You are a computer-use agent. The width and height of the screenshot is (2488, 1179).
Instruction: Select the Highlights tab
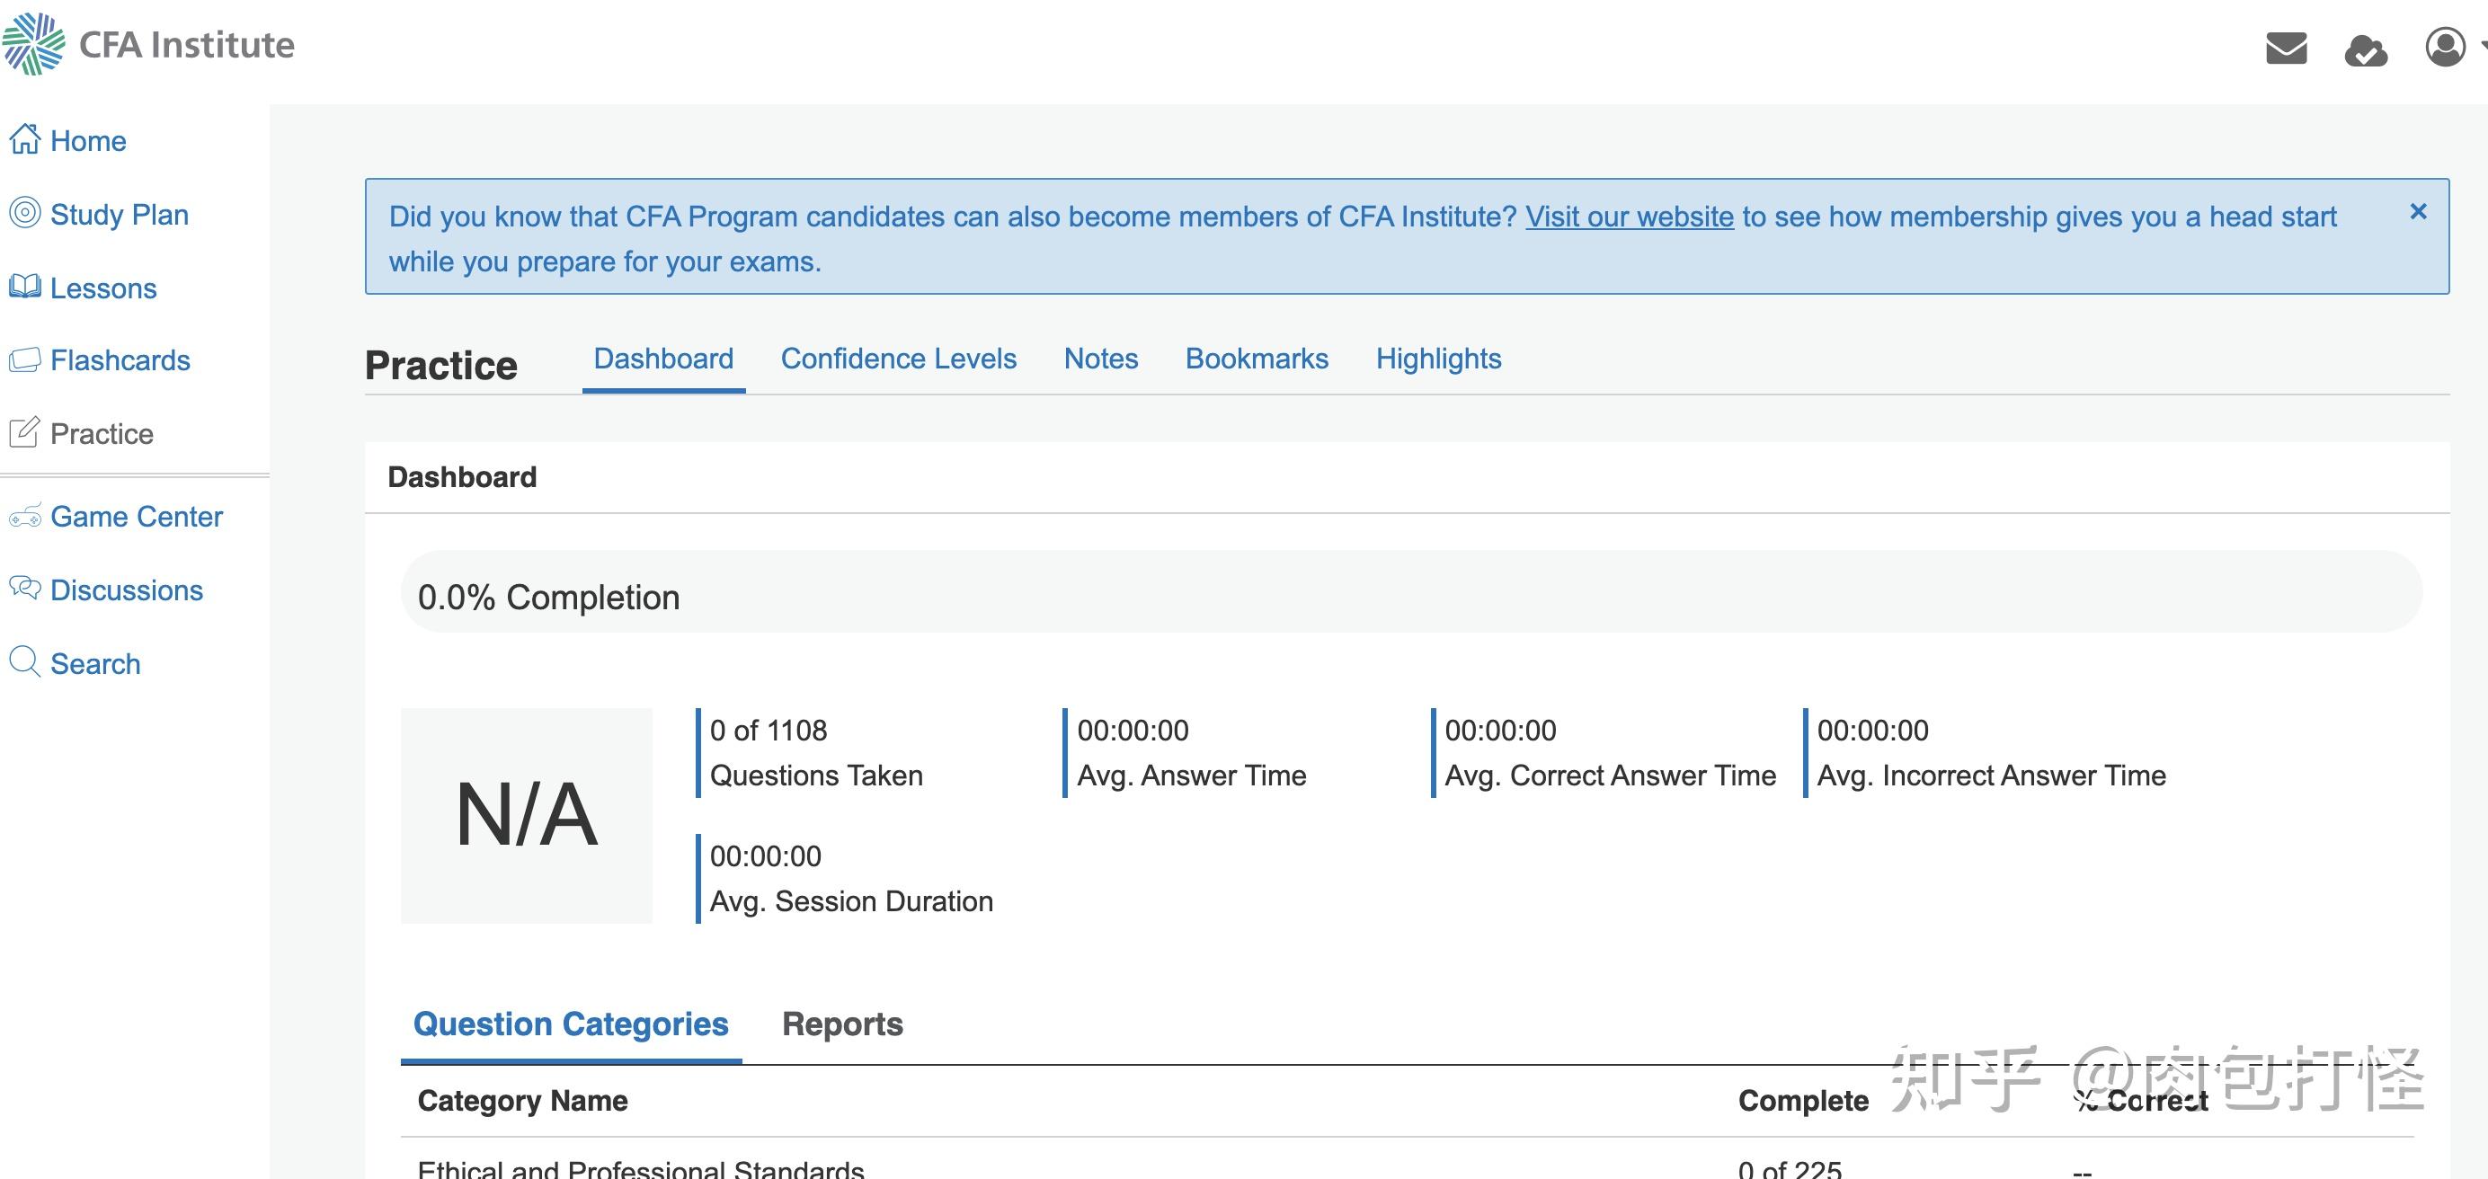pos(1438,359)
